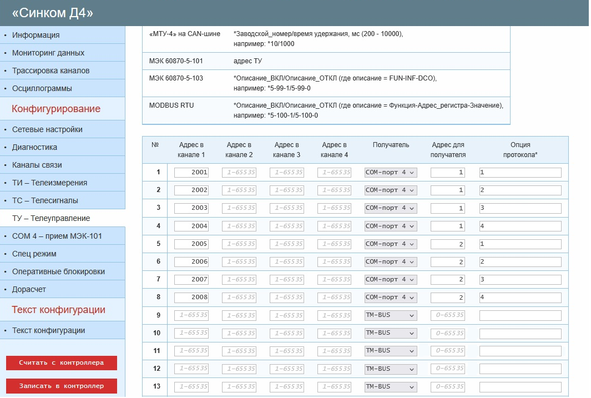Navigate to Каналы связи
This screenshot has width=591, height=398.
(x=37, y=165)
